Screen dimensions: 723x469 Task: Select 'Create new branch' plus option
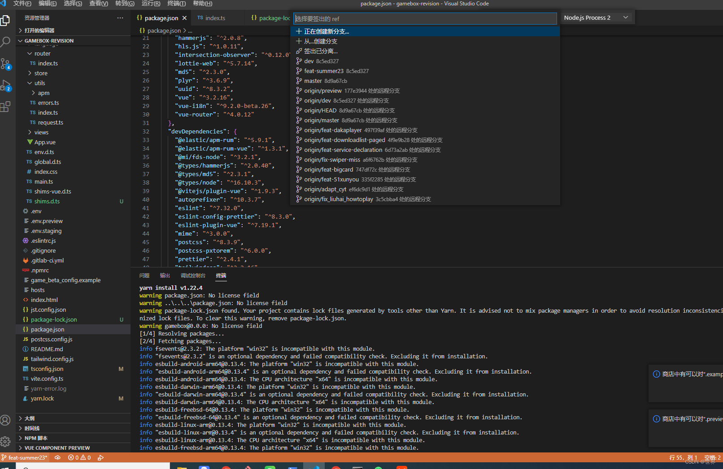425,31
